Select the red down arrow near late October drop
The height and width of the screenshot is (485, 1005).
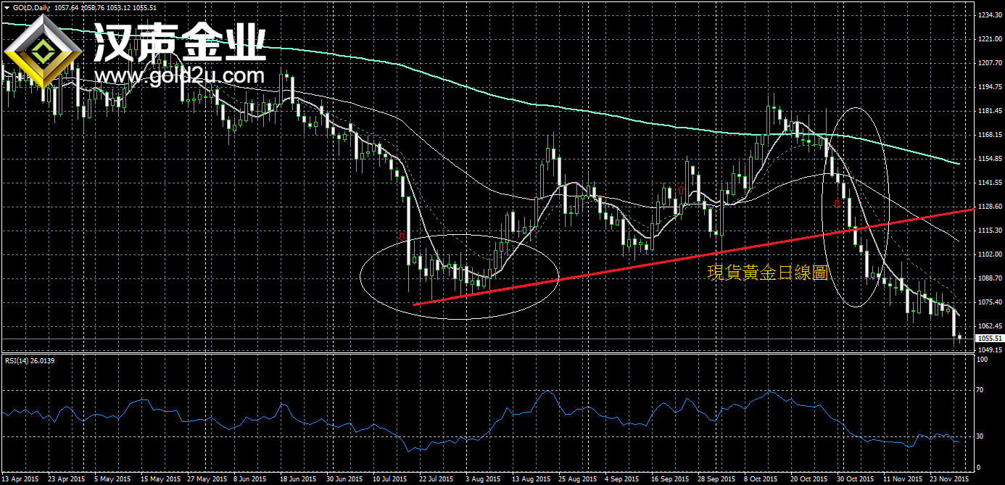pyautogui.click(x=837, y=204)
